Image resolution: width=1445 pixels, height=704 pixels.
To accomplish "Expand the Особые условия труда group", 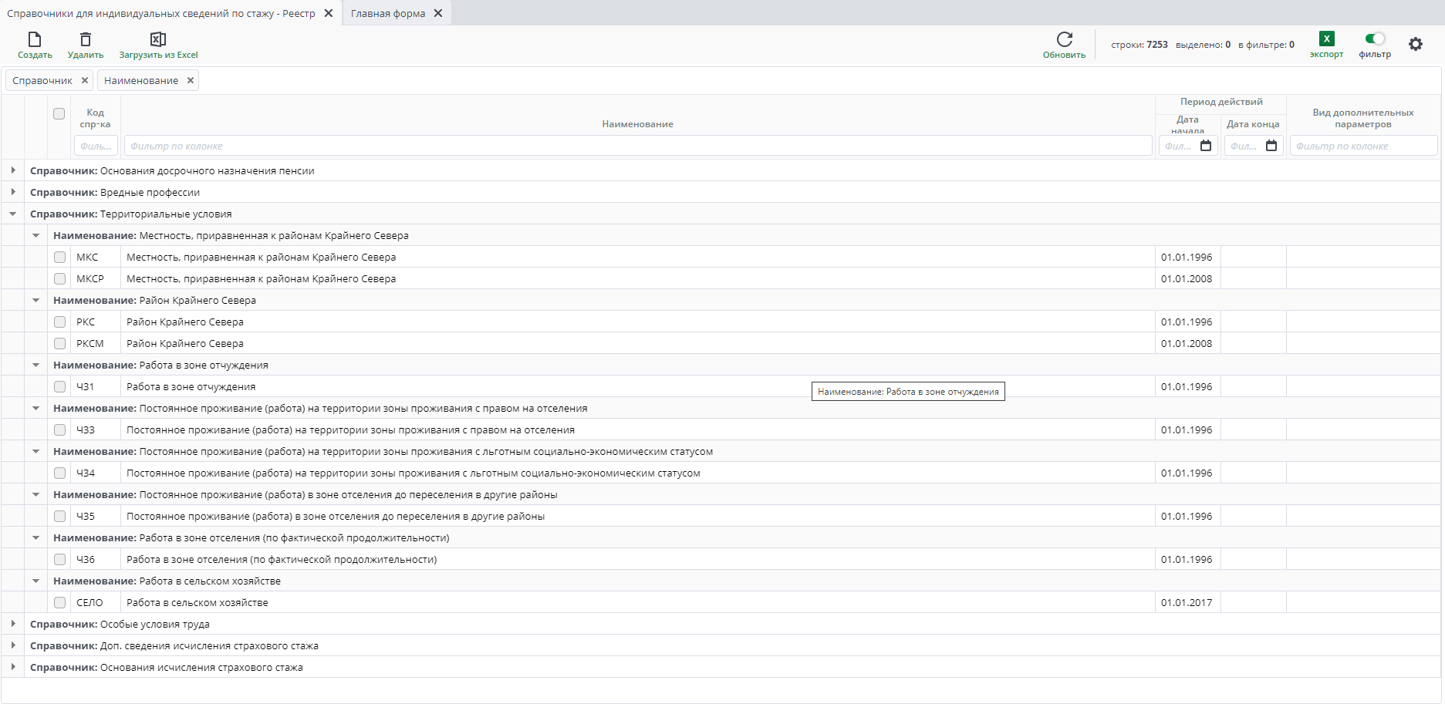I will [13, 624].
